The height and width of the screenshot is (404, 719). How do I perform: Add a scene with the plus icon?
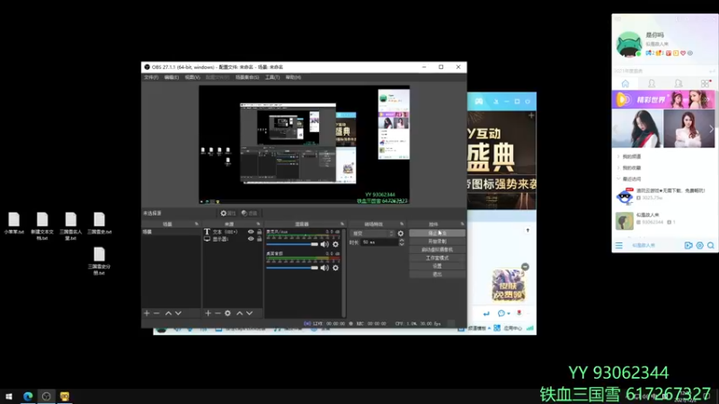tap(146, 313)
